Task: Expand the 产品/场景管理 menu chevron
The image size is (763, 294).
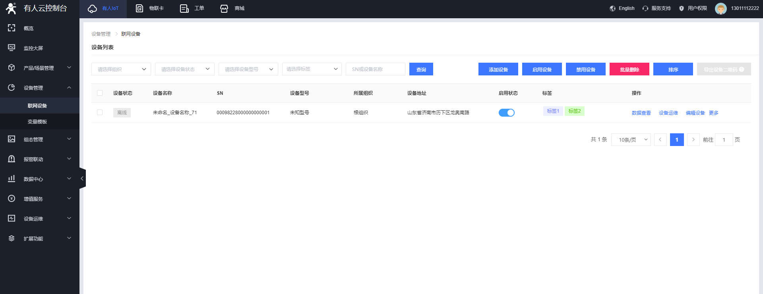Action: (69, 67)
